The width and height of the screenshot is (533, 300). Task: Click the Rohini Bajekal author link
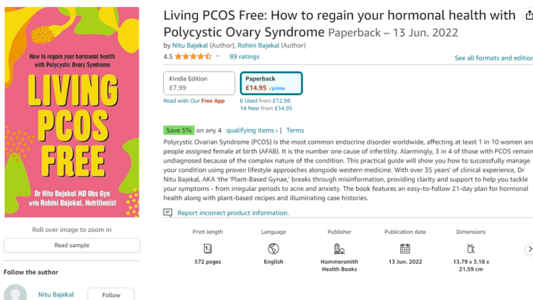coord(258,45)
